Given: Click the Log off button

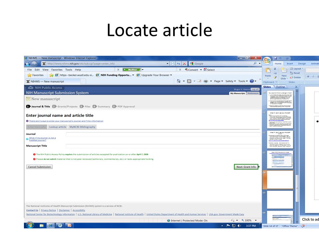Looking at the screenshot, I should tap(255, 89).
